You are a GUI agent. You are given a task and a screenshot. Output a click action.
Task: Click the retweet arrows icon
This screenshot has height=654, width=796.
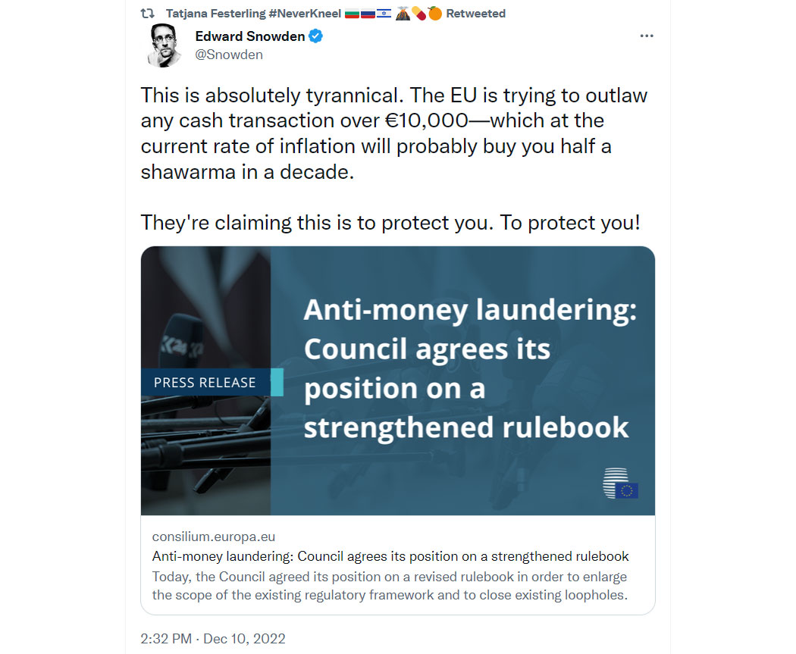click(x=148, y=14)
